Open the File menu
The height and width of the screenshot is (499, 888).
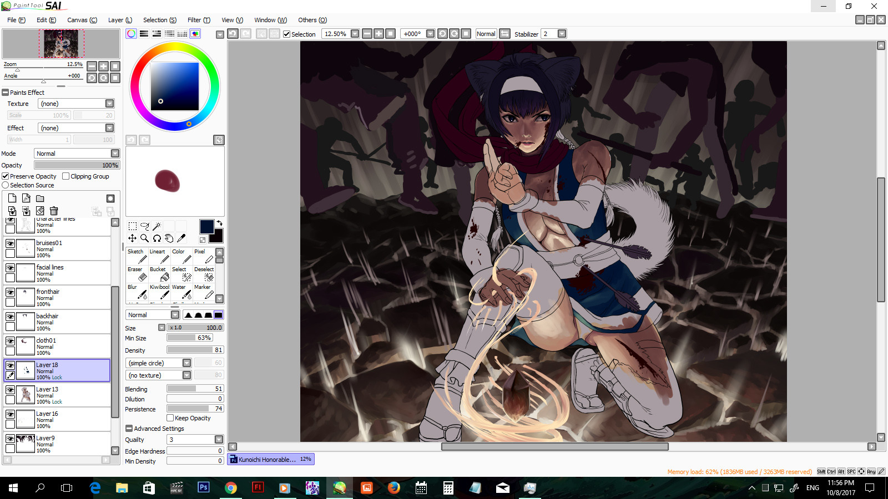click(16, 20)
